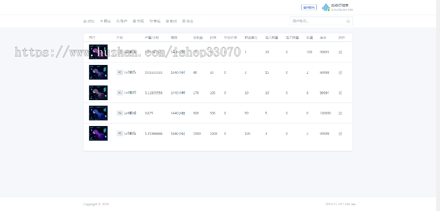Viewport: 440px width, 211px height.
Task: Click 1440小时 cycle in Lv4蚁后 row
Action: [x=178, y=113]
